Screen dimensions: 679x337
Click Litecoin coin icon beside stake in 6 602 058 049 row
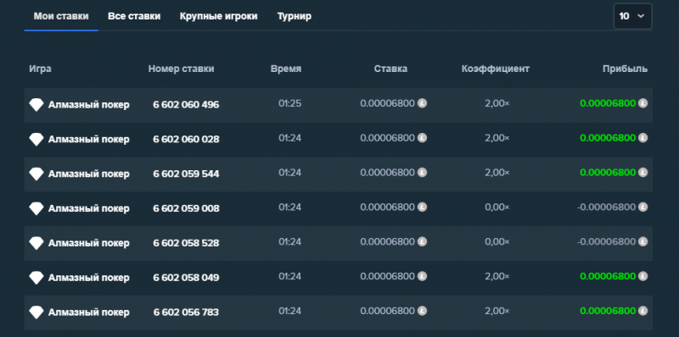tap(422, 276)
